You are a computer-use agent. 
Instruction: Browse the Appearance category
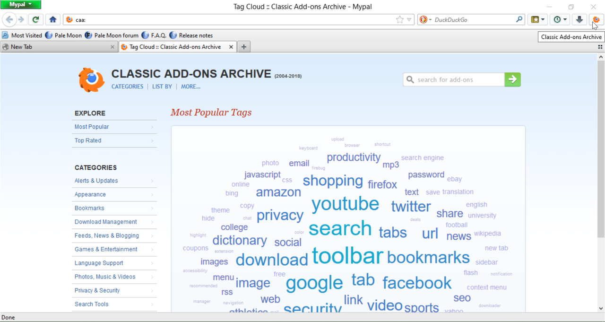click(x=114, y=194)
